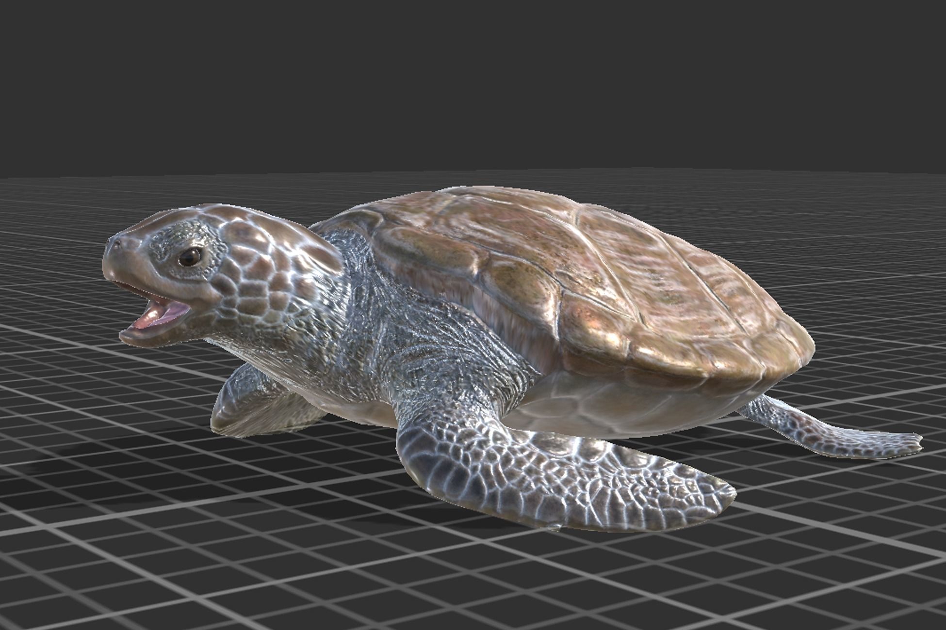Select the turtle's rear flipper at right

(x=830, y=429)
